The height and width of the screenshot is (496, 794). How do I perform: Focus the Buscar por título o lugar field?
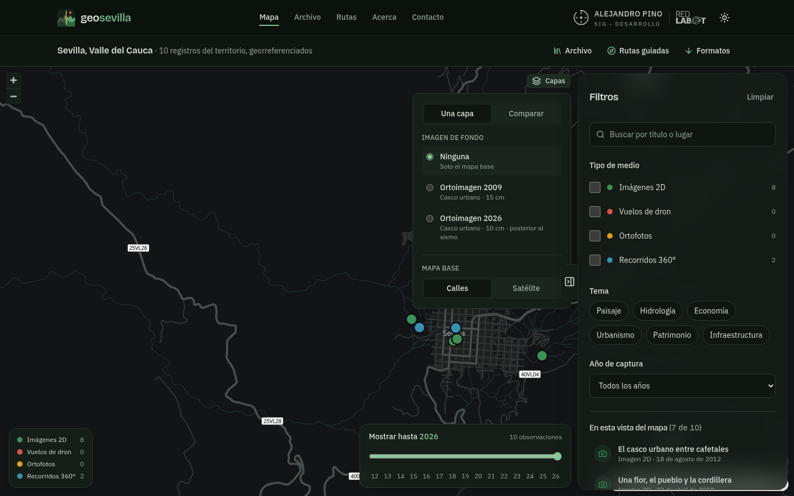coord(683,134)
